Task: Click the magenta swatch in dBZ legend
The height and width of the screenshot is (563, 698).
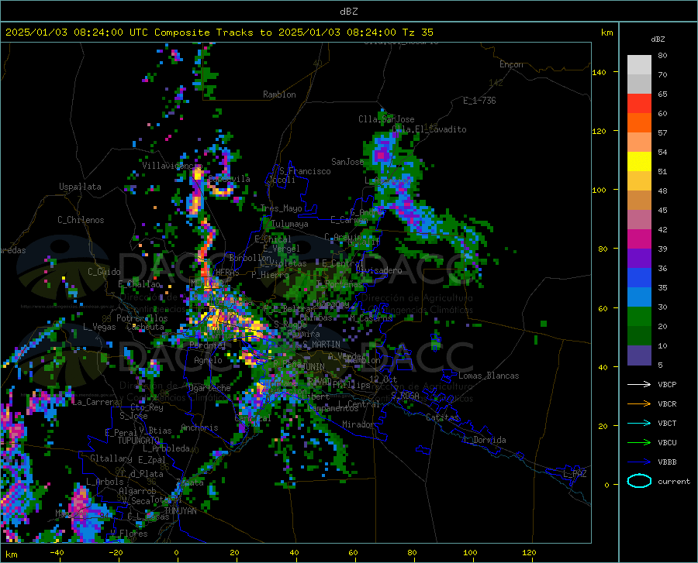Action: tap(639, 239)
